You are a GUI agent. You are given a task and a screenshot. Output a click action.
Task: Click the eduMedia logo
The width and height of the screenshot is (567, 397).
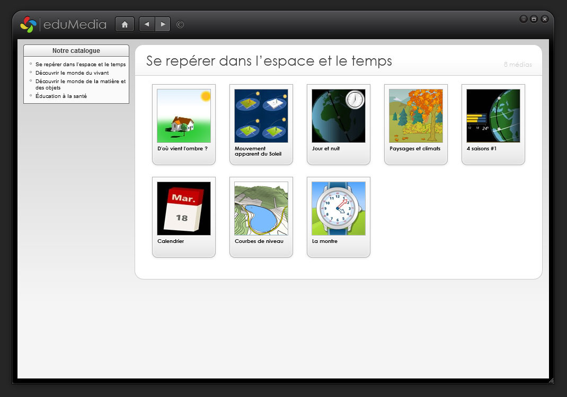point(63,24)
